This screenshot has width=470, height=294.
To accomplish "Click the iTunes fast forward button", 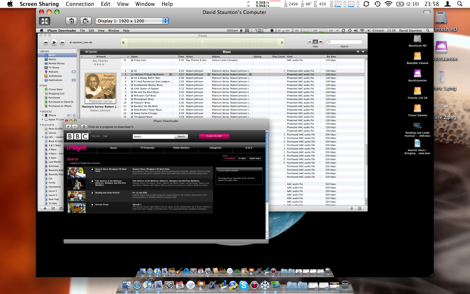I will (62, 42).
